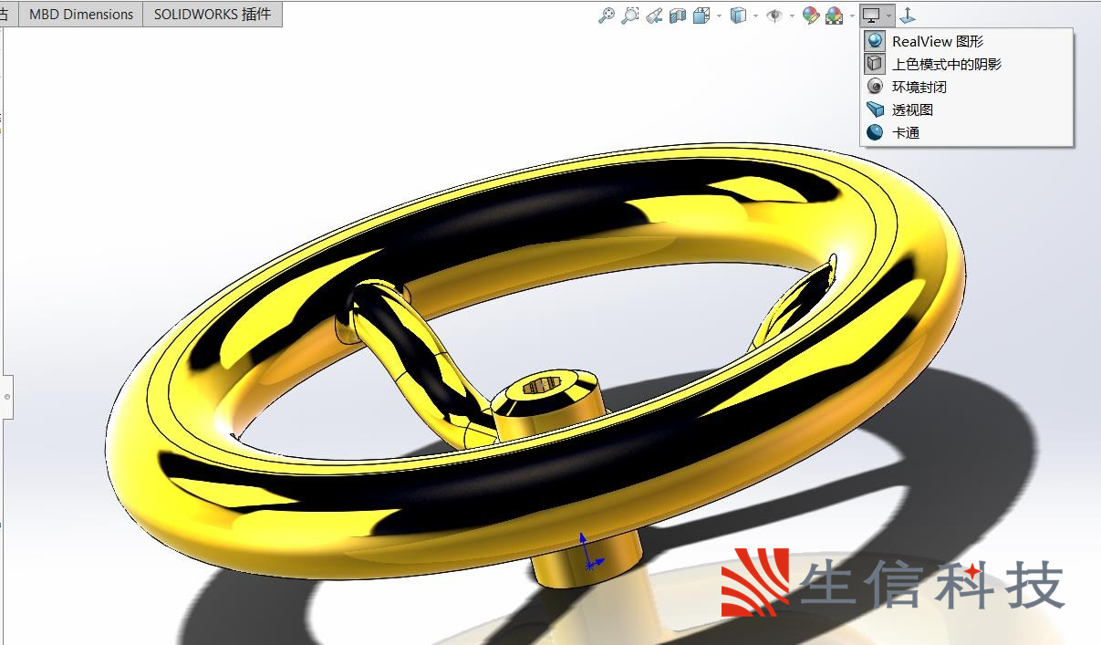The image size is (1101, 645).
Task: Switch to the MBD Dimensions tab
Action: [x=80, y=14]
